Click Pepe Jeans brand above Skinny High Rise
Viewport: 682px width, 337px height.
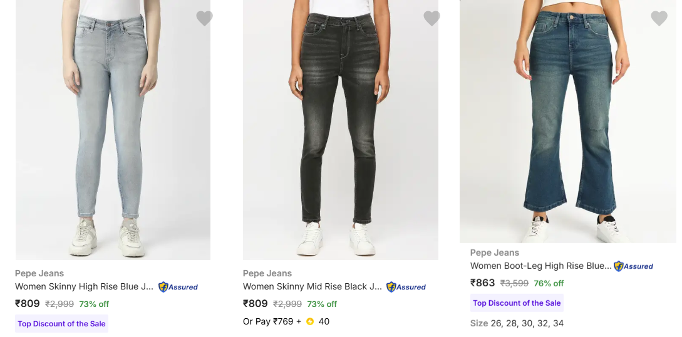39,273
